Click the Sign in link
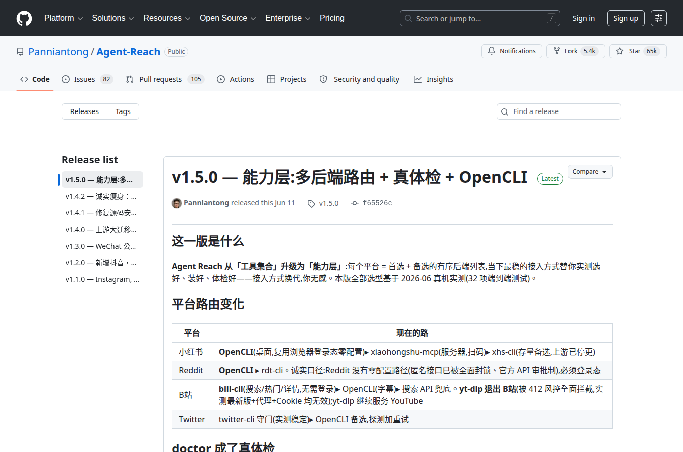683x452 pixels. point(584,18)
